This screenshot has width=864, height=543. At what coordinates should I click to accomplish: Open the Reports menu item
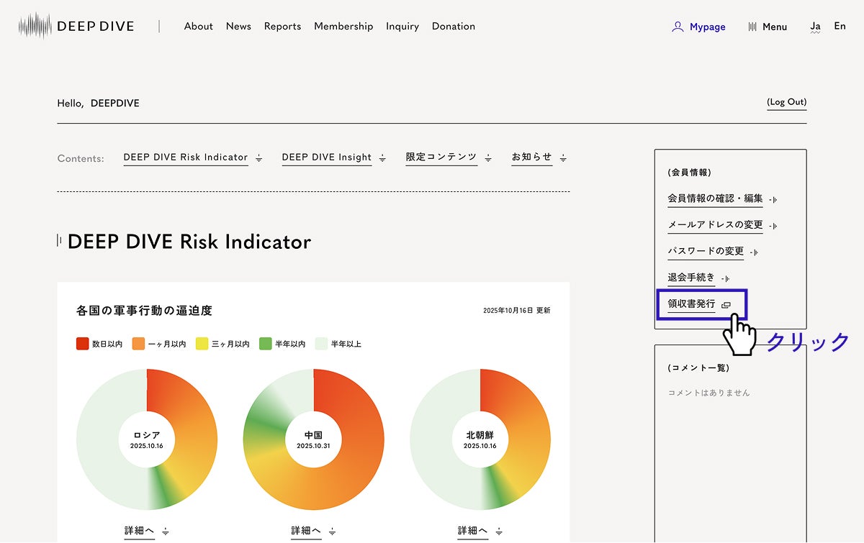click(x=282, y=26)
